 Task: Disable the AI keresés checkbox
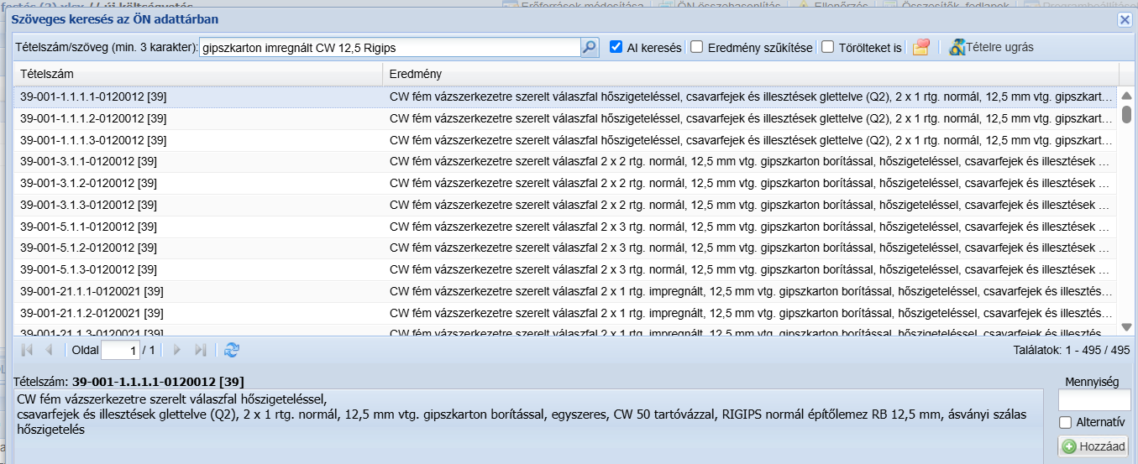[x=616, y=48]
